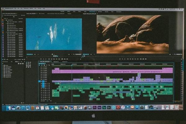Mute the A2 audio track
This screenshot has width=186, height=124.
46,85
